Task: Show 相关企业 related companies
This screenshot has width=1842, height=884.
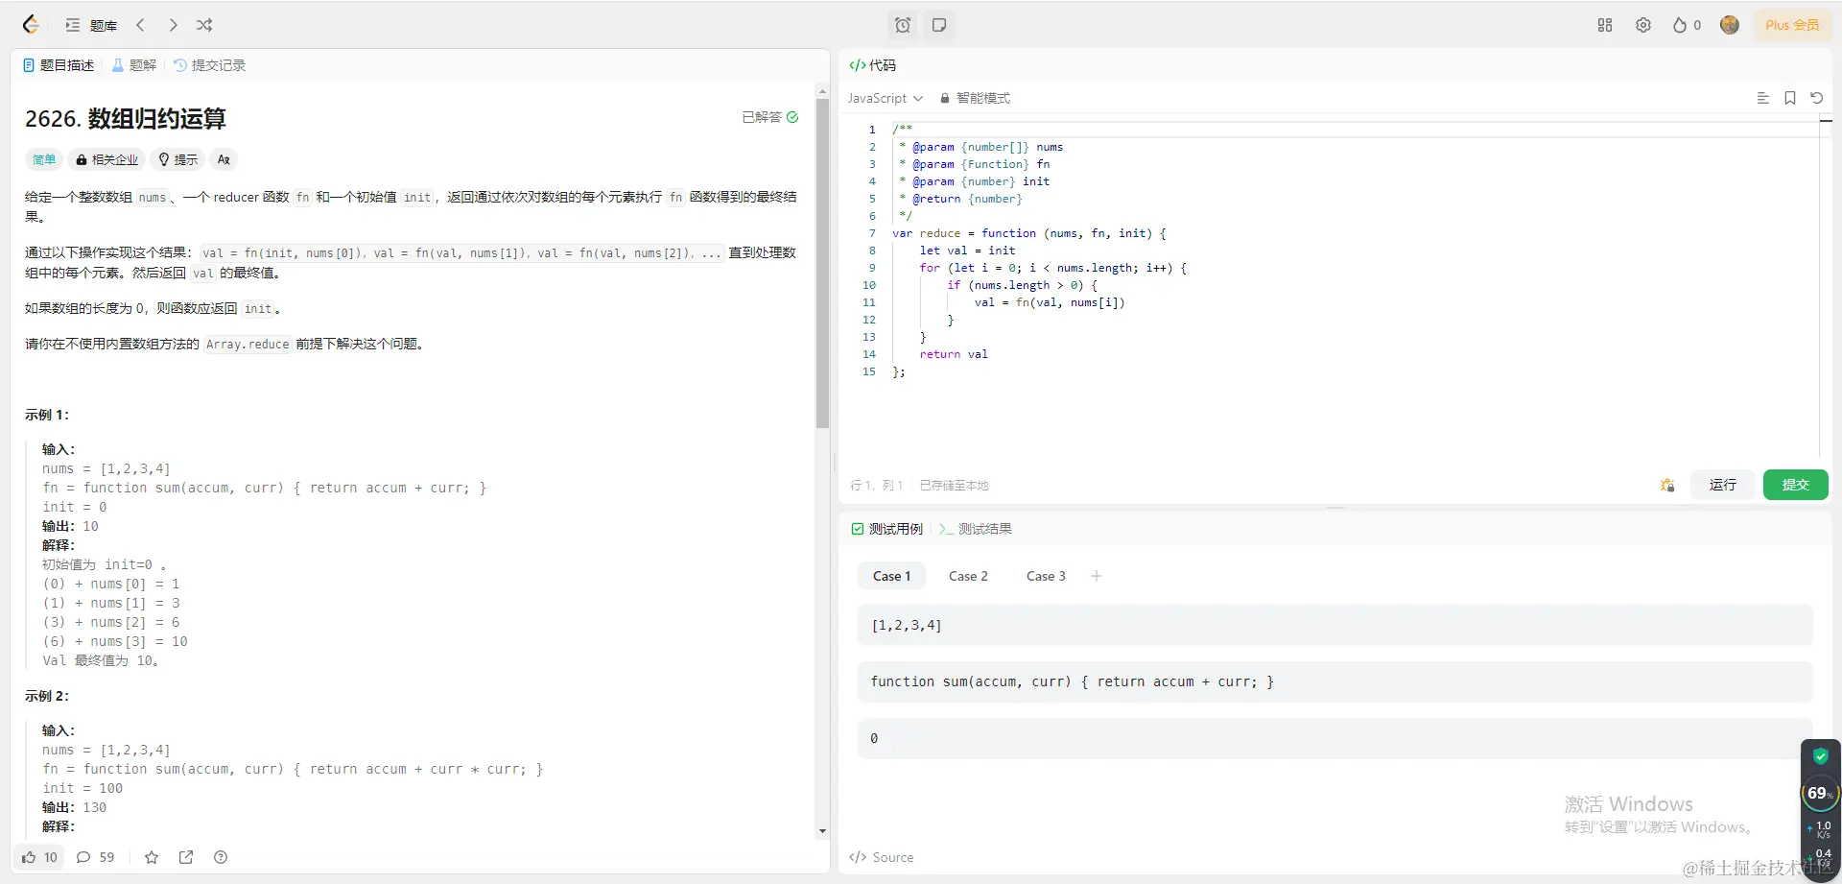Action: (106, 159)
